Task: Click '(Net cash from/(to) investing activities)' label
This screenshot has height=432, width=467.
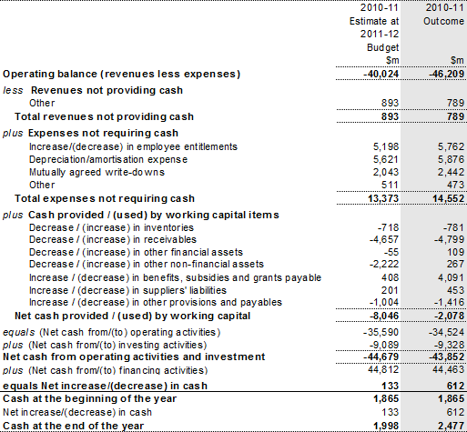Action: pyautogui.click(x=117, y=345)
